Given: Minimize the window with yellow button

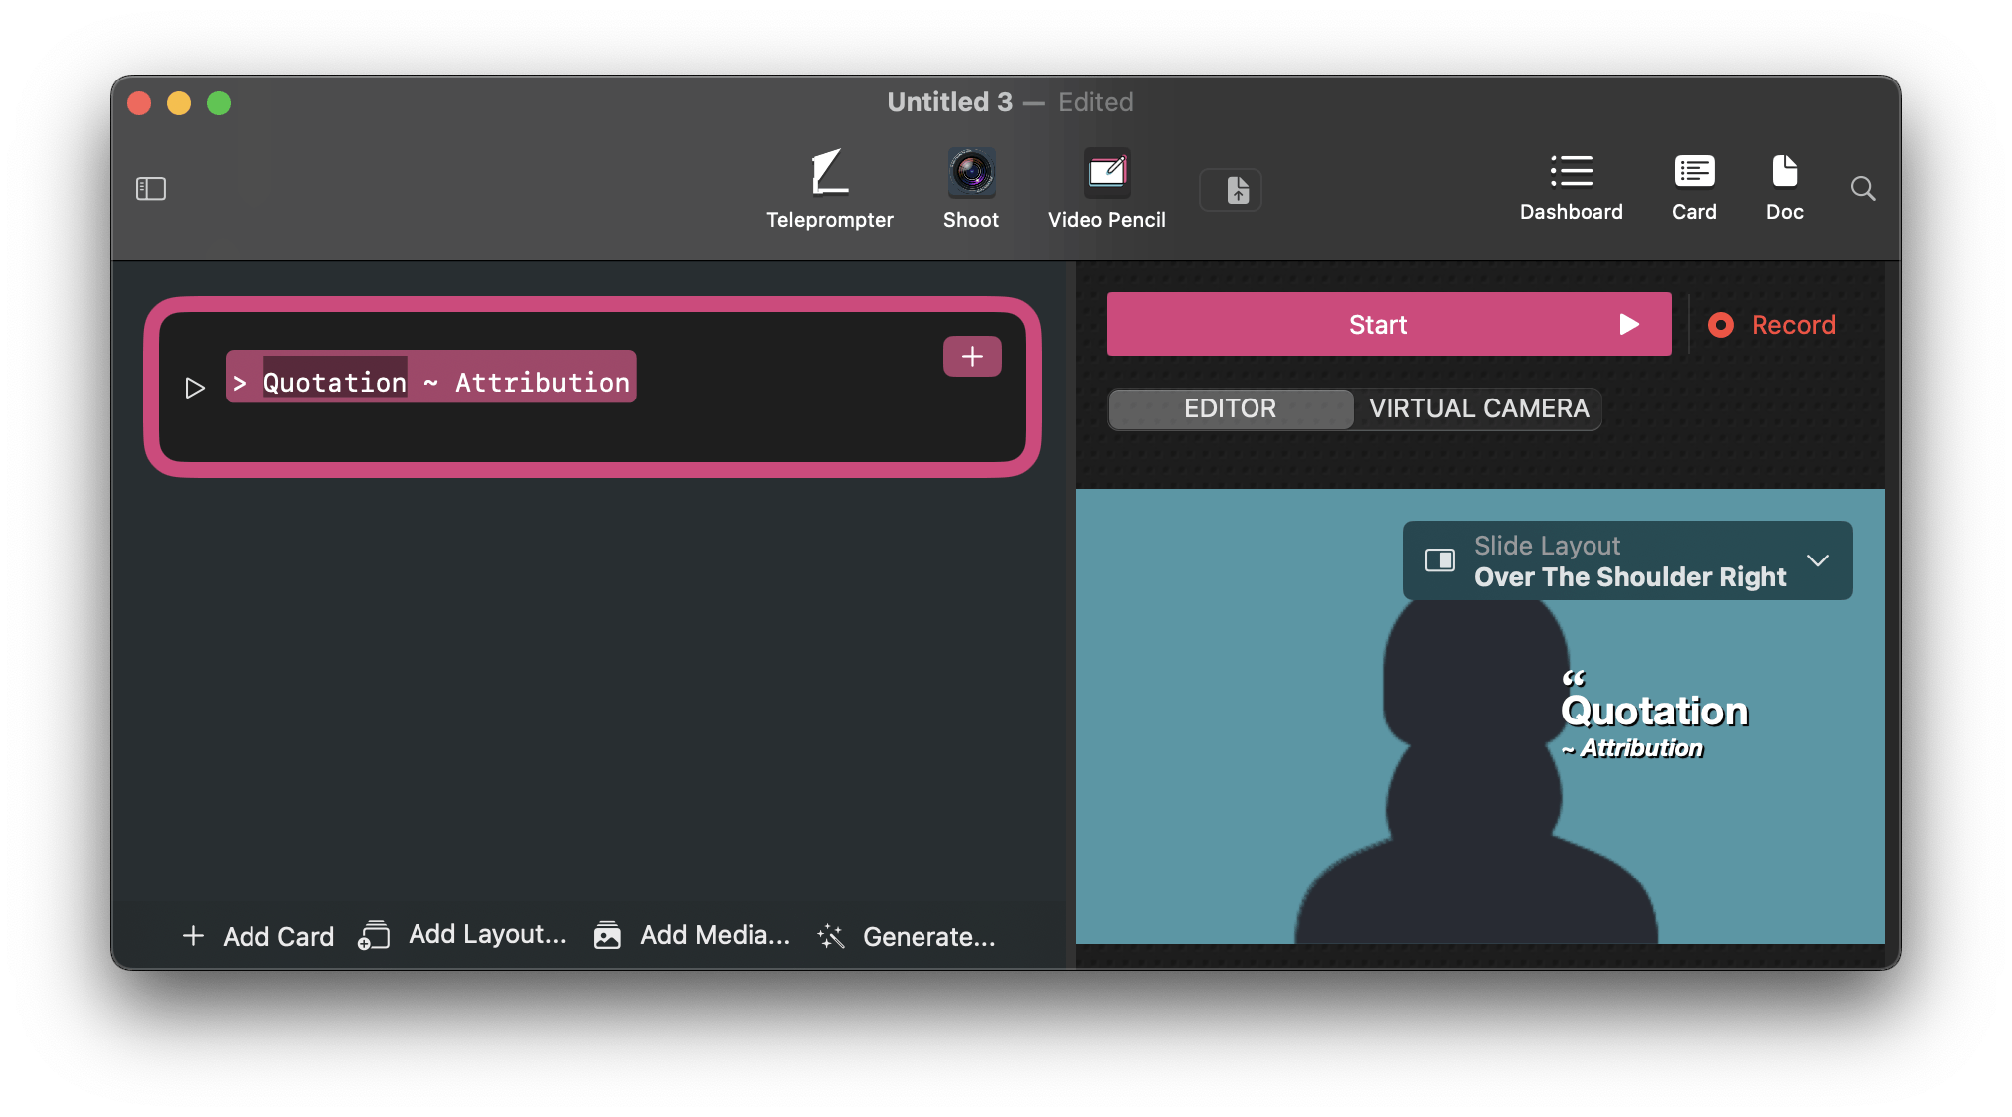Looking at the screenshot, I should [179, 103].
